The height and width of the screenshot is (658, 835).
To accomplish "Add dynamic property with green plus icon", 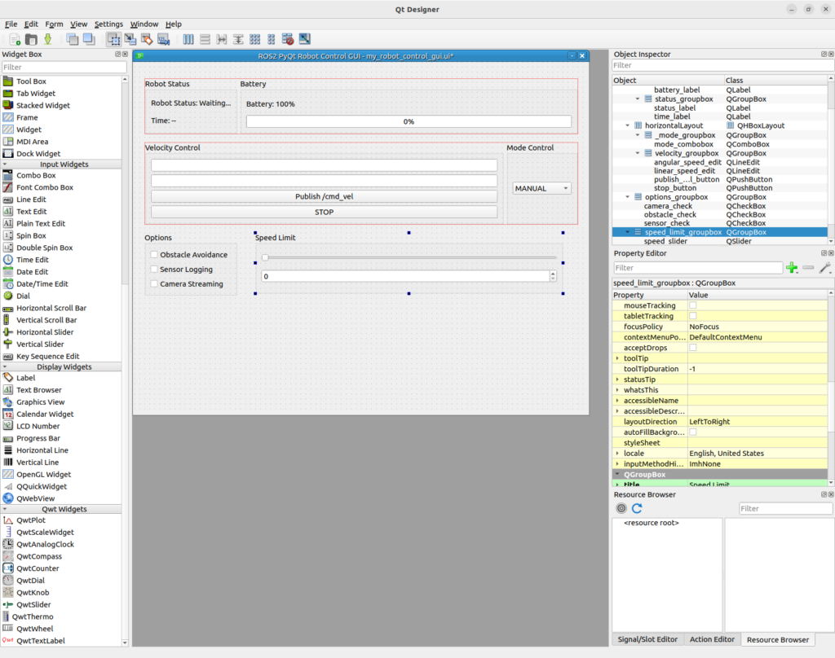I will coord(792,268).
